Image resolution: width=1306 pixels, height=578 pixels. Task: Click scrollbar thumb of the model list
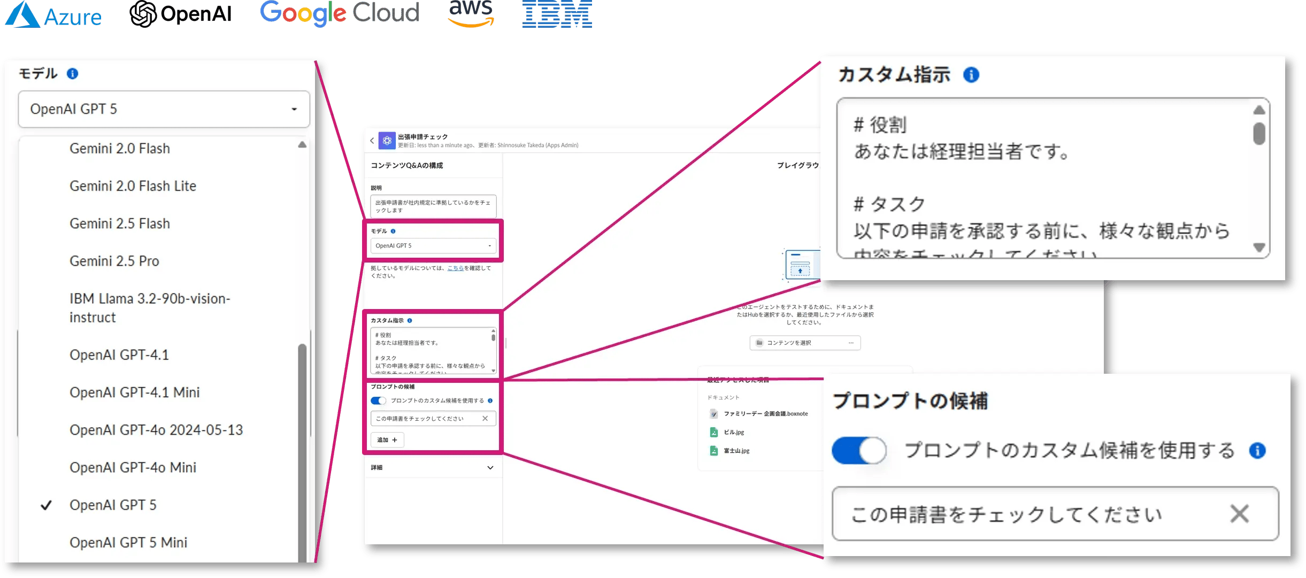point(302,452)
